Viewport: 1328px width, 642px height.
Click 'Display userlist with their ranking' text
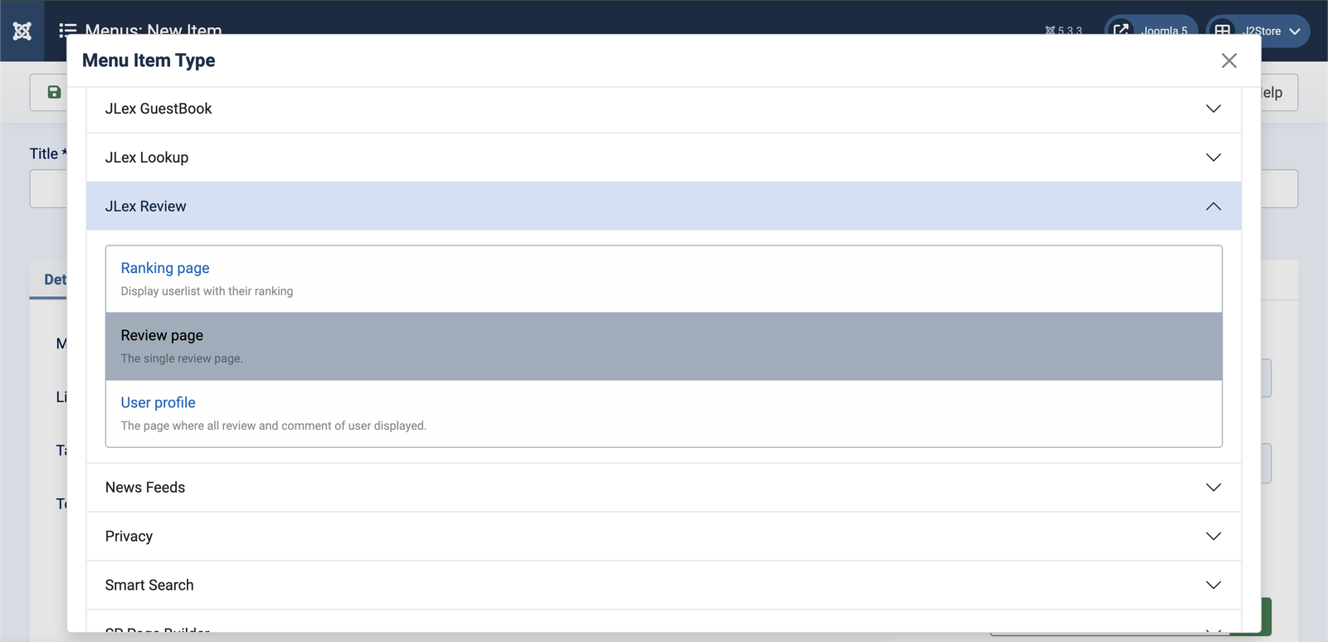pyautogui.click(x=207, y=291)
